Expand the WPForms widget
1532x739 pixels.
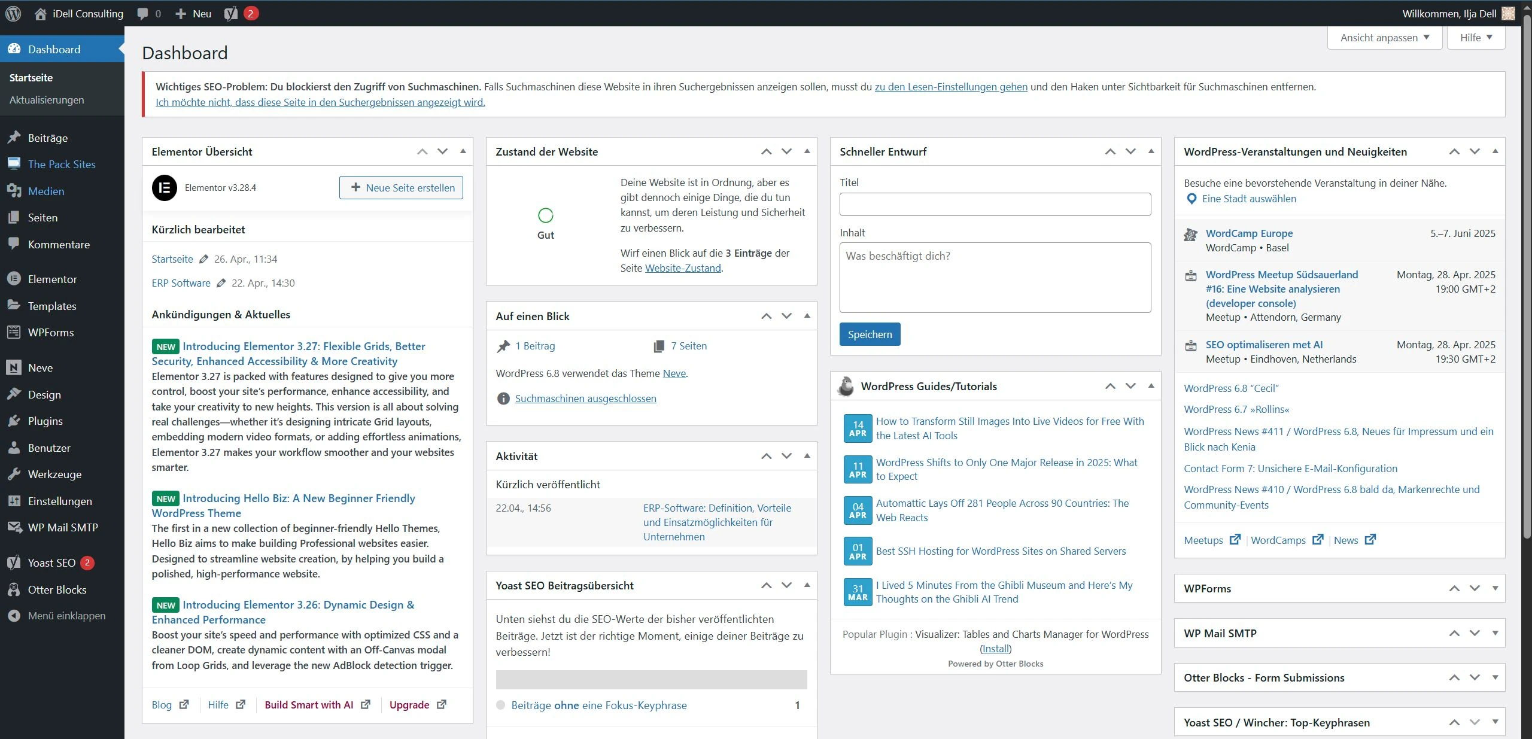pyautogui.click(x=1495, y=588)
